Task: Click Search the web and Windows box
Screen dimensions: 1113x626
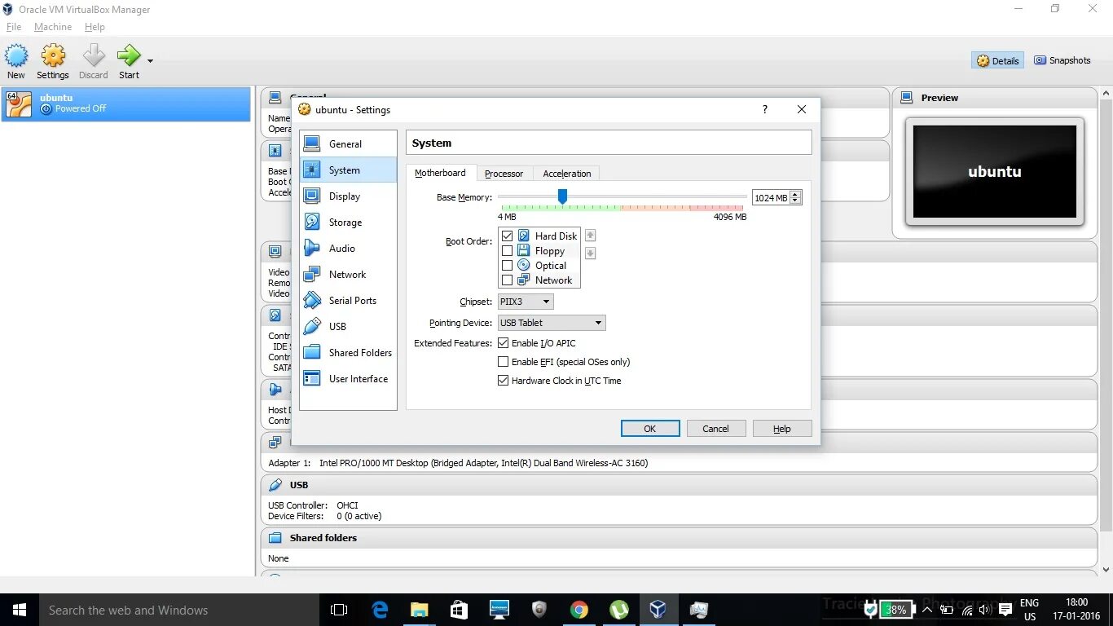Action: click(179, 610)
